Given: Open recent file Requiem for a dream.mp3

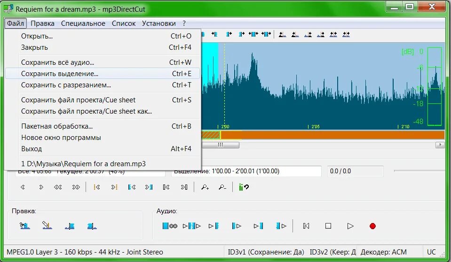Looking at the screenshot, I should [x=103, y=163].
